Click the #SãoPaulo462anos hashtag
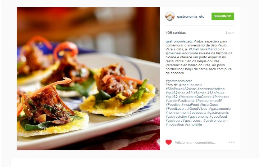The image size is (259, 167). 181,89
